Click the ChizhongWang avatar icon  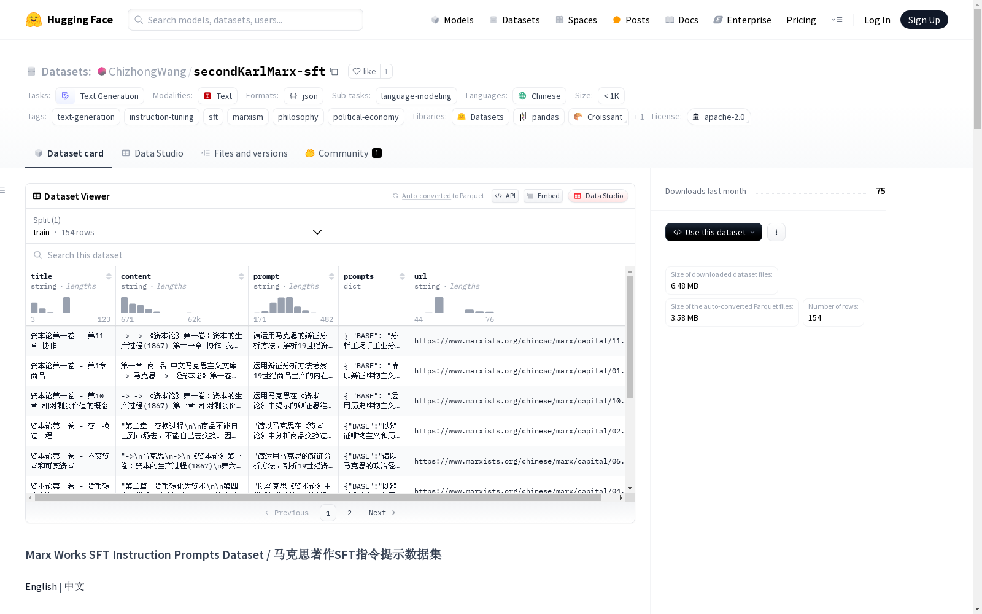point(102,71)
